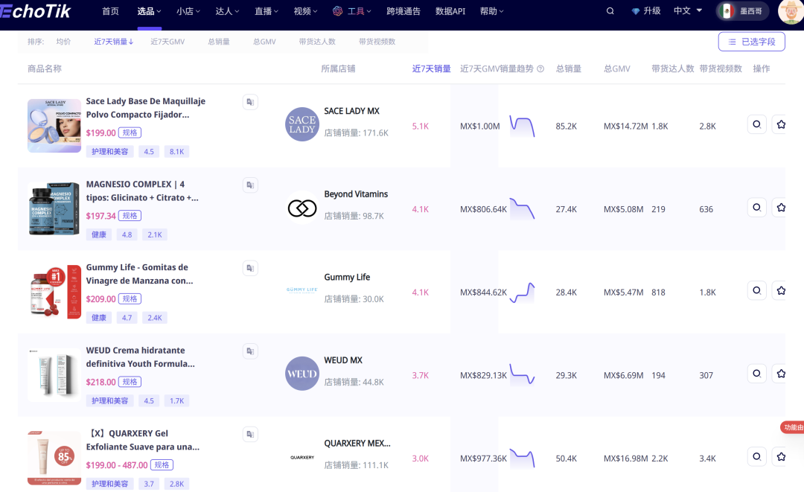
Task: Open the 数据API menu item
Action: pyautogui.click(x=450, y=11)
